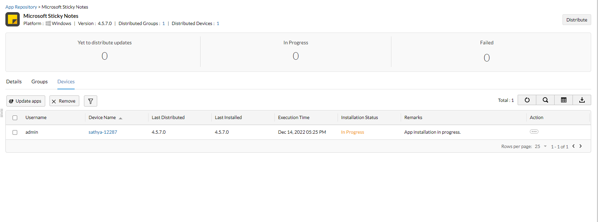Click the refresh icon in table toolbar
Viewport: 598px width, 222px height.
[527, 100]
